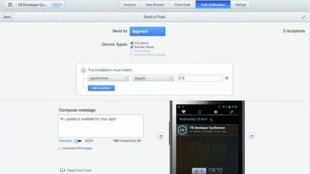Click the Compose message text area
This screenshot has width=310, height=174.
[101, 126]
